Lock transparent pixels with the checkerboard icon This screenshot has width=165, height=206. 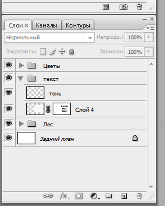click(43, 51)
